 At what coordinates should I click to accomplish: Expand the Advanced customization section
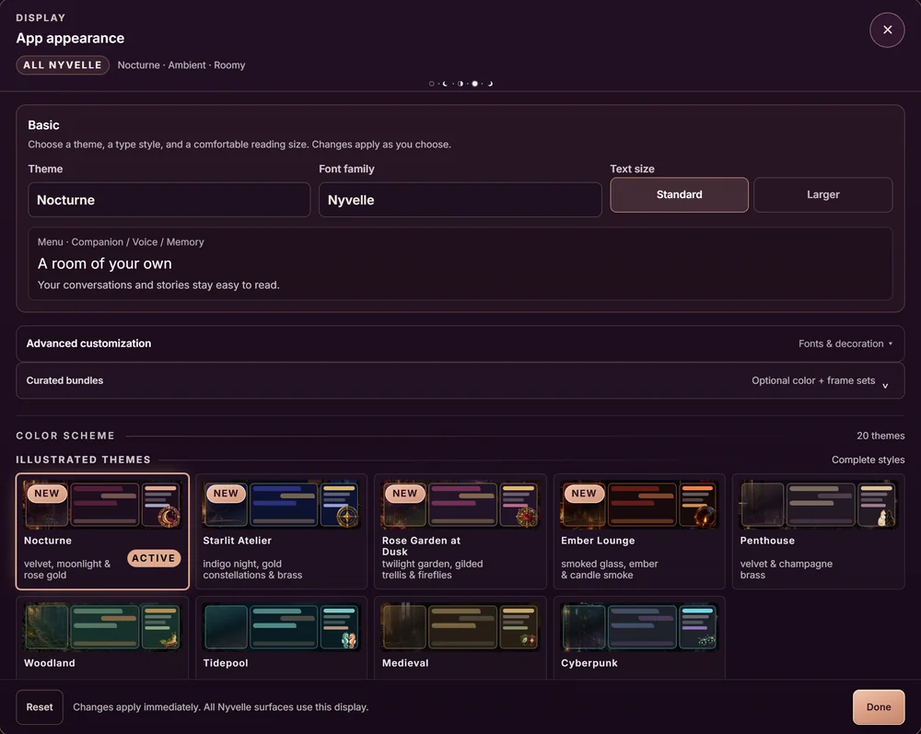tap(460, 344)
